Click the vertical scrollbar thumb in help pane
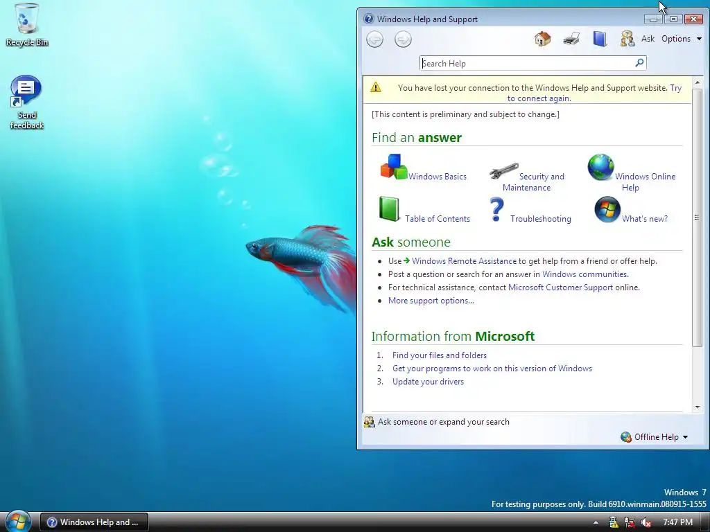Viewport: 710px width, 532px height. coord(698,218)
